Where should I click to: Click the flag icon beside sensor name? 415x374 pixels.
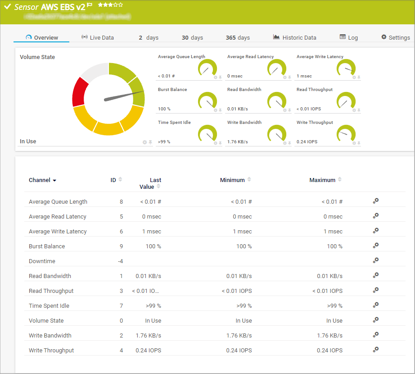click(90, 5)
